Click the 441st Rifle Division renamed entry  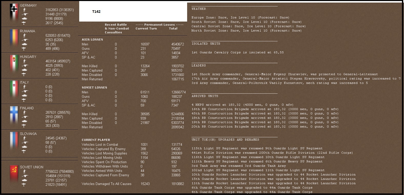[272, 153]
